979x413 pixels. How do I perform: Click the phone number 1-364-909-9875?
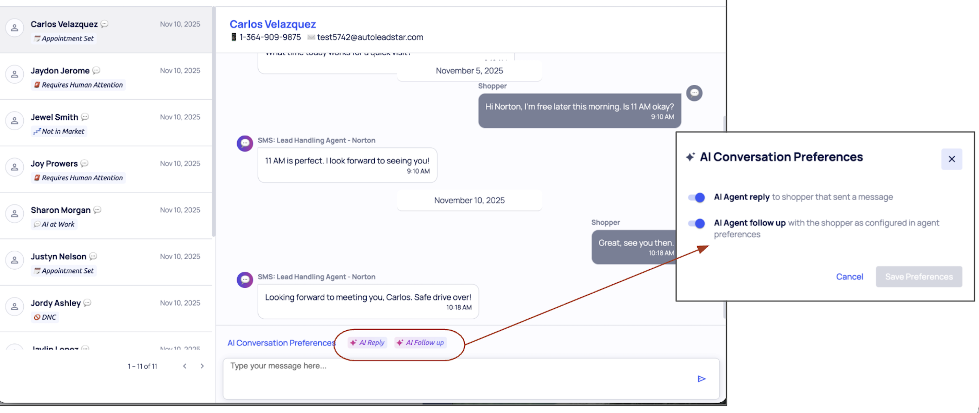270,37
